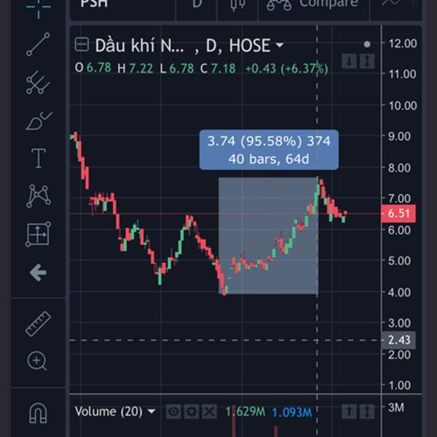Screen dimensions: 437x437
Task: Move the main price pane down
Action: [349, 61]
